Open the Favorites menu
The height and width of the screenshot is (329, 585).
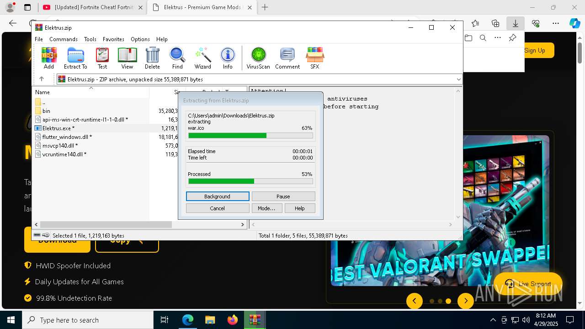pyautogui.click(x=113, y=39)
